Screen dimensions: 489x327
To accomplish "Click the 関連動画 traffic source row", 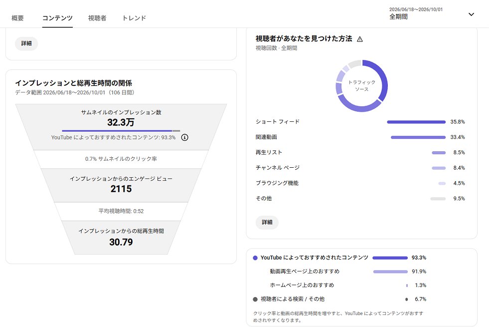I will pos(360,137).
